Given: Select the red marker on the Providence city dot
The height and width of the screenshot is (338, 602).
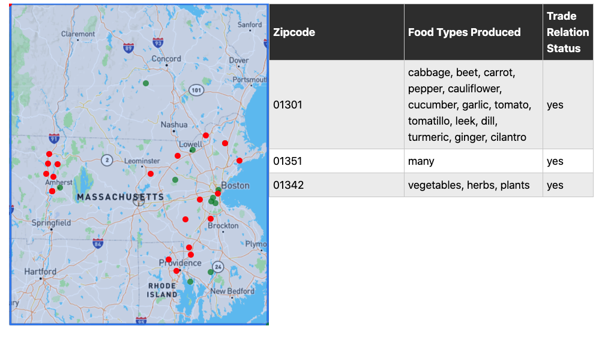Looking at the screenshot, I should 176,270.
